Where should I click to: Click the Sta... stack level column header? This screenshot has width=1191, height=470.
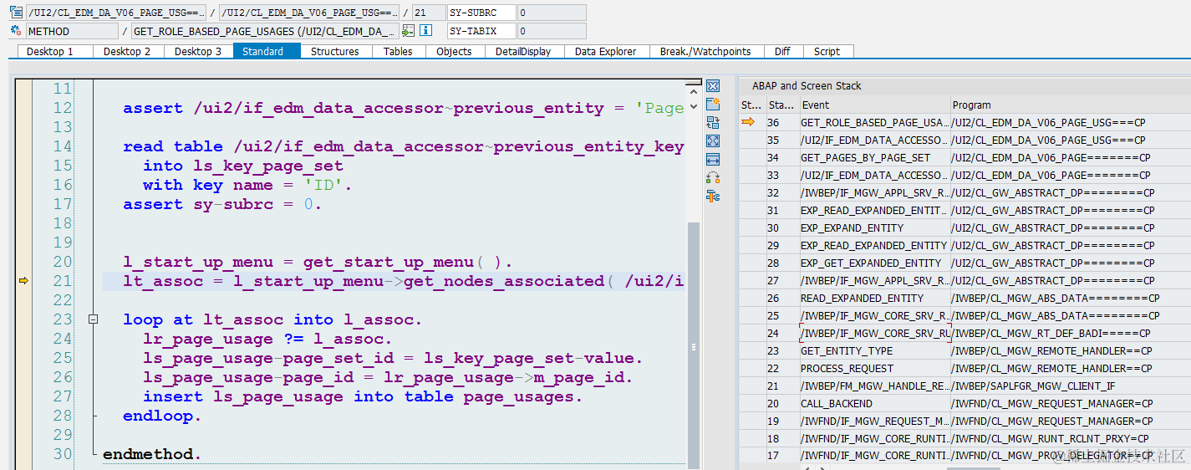(x=781, y=105)
